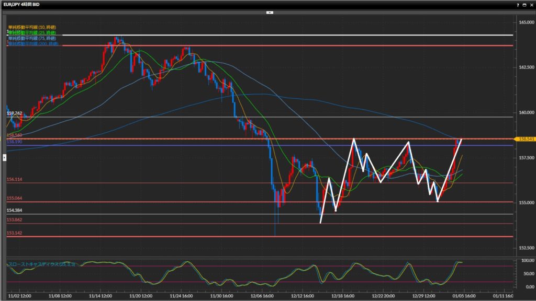Select the horizontal line at 159.762
The image size is (536, 301).
tap(262, 117)
